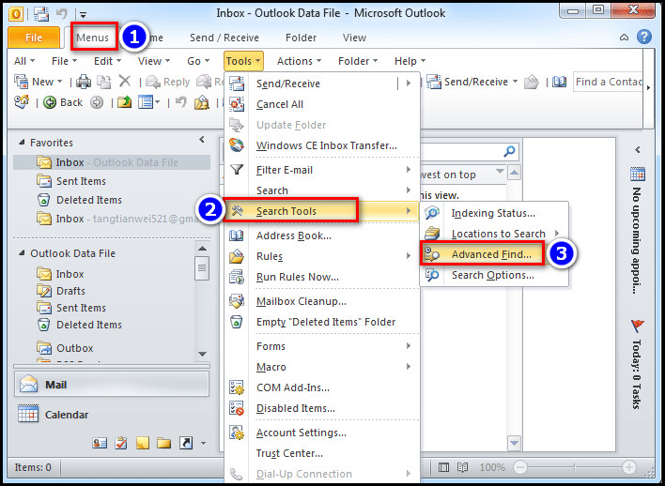The width and height of the screenshot is (665, 486).
Task: Open Tasks icon in navigation pane bottom
Action: (x=121, y=443)
